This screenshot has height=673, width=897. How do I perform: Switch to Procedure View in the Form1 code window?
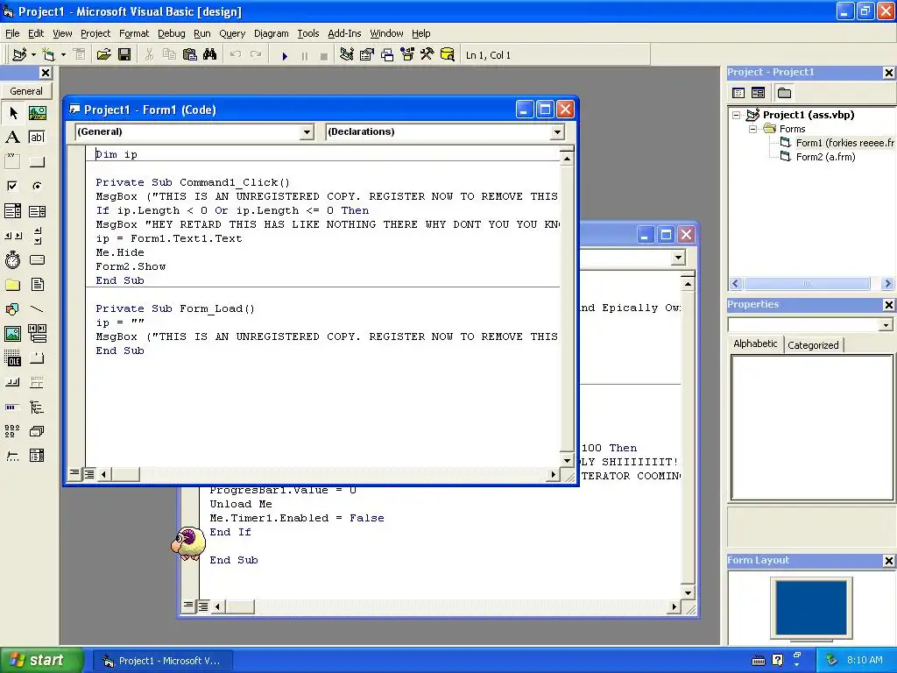[74, 473]
